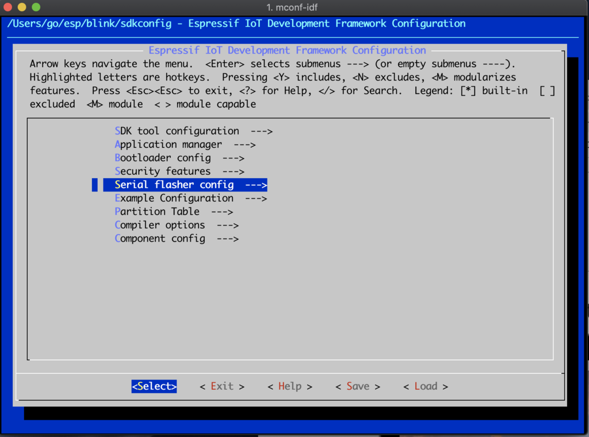Open Application manager submenu
Viewport: 589px width, 437px height.
[185, 144]
